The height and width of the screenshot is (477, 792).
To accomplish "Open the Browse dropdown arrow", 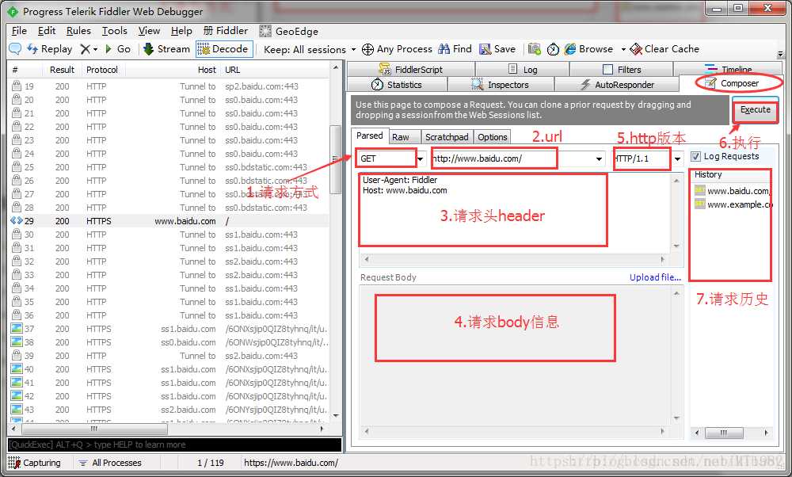I will point(623,49).
